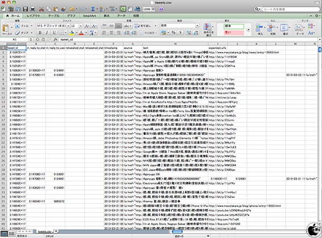Apply comma style number format
Screen dimensions: 322x238
pos(180,33)
